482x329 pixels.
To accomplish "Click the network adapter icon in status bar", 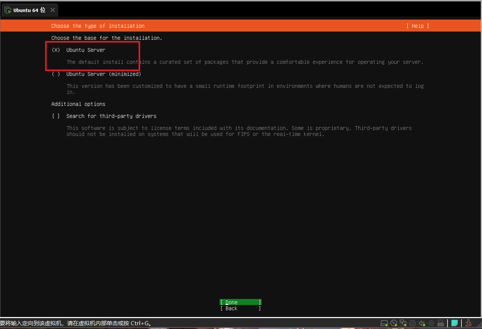I will pos(403,323).
